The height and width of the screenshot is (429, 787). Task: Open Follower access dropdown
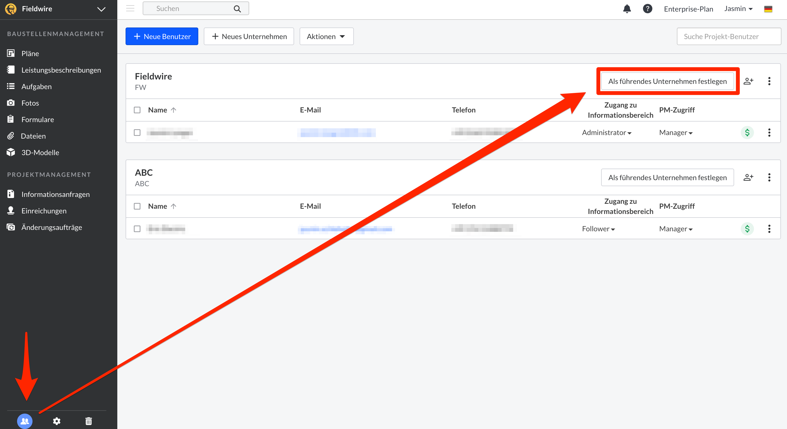[x=598, y=229]
